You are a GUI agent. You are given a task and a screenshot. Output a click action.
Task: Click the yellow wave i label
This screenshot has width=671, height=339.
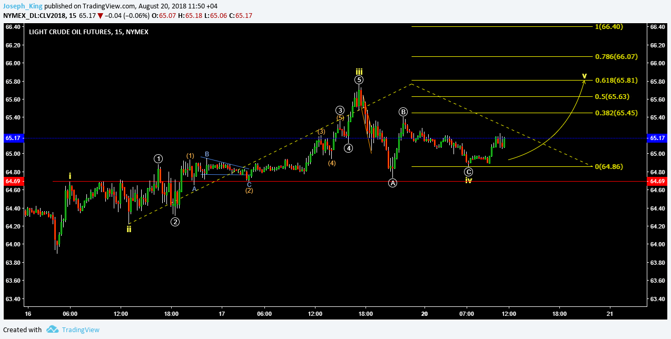71,176
